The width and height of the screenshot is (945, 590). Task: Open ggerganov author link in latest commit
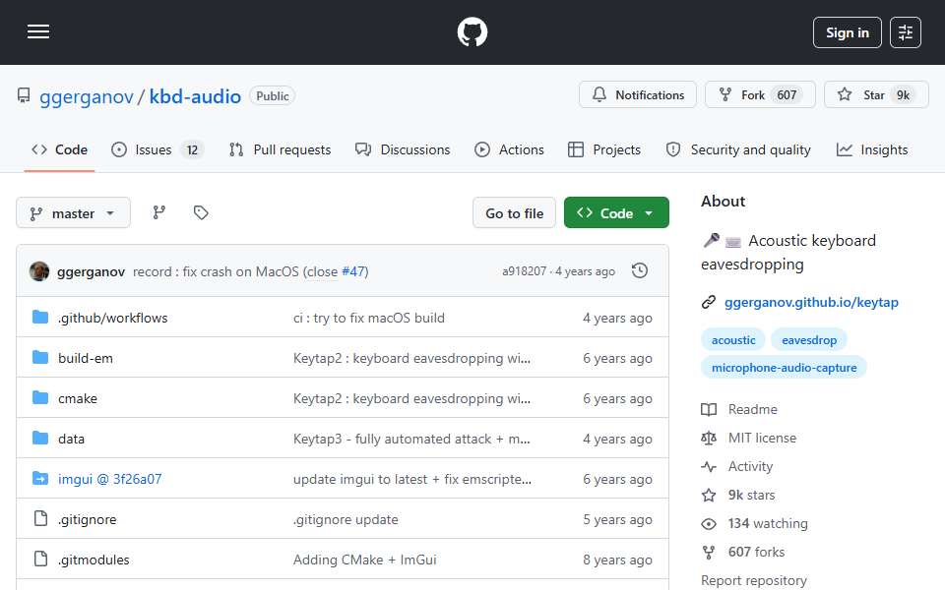click(x=91, y=272)
